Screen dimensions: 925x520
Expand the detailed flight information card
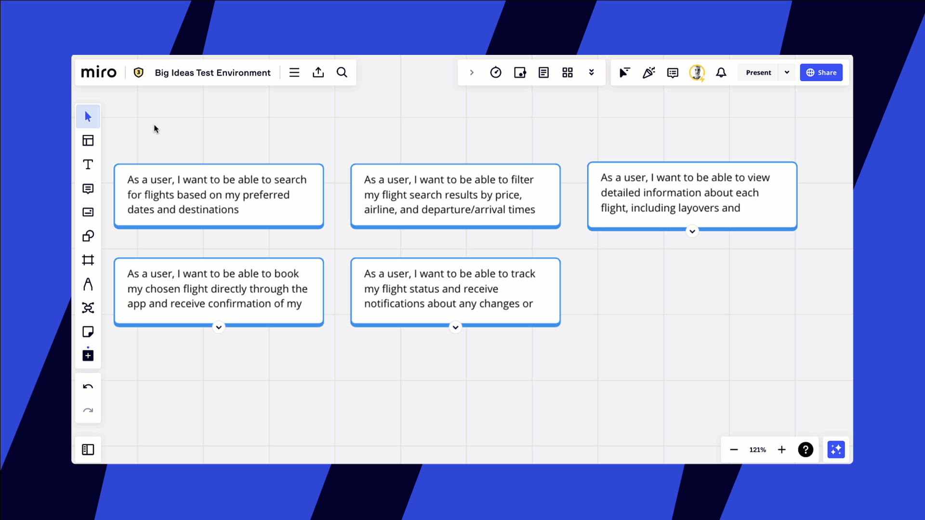coord(692,232)
